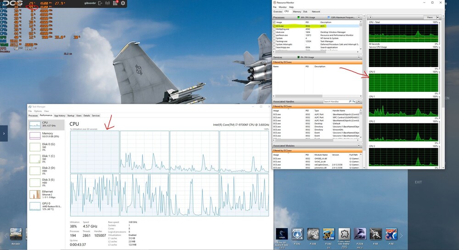459x250 pixels.
Task: Select Disk 2 (D:) in Task Manager
Action: pyautogui.click(x=46, y=171)
